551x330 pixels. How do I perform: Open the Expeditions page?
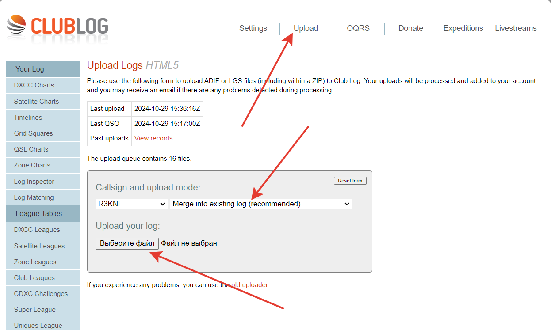click(x=463, y=28)
